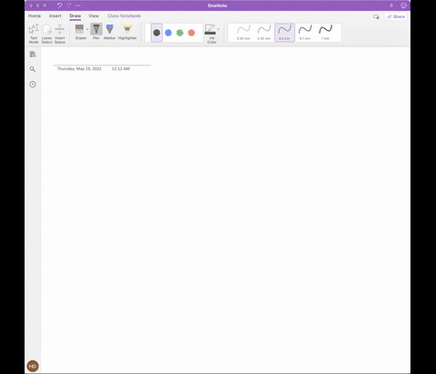Open the quick access more options ellipsis
Screen dimensions: 436x374
click(x=78, y=5)
